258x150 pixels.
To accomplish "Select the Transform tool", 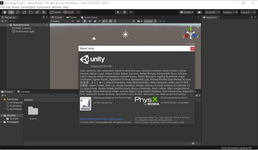I will 37,12.
